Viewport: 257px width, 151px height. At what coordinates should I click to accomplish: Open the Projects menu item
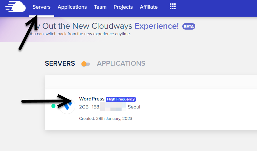click(x=123, y=7)
